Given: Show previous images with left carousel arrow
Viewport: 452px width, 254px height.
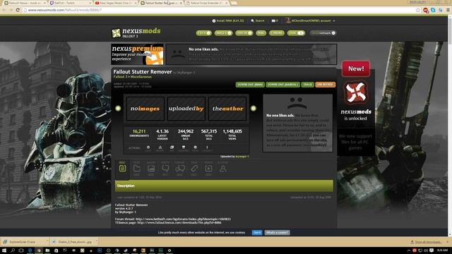Looking at the screenshot, I should pyautogui.click(x=118, y=108).
